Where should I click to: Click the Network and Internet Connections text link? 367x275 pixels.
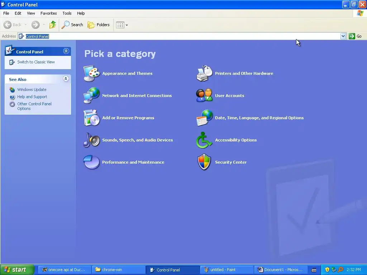coord(137,96)
